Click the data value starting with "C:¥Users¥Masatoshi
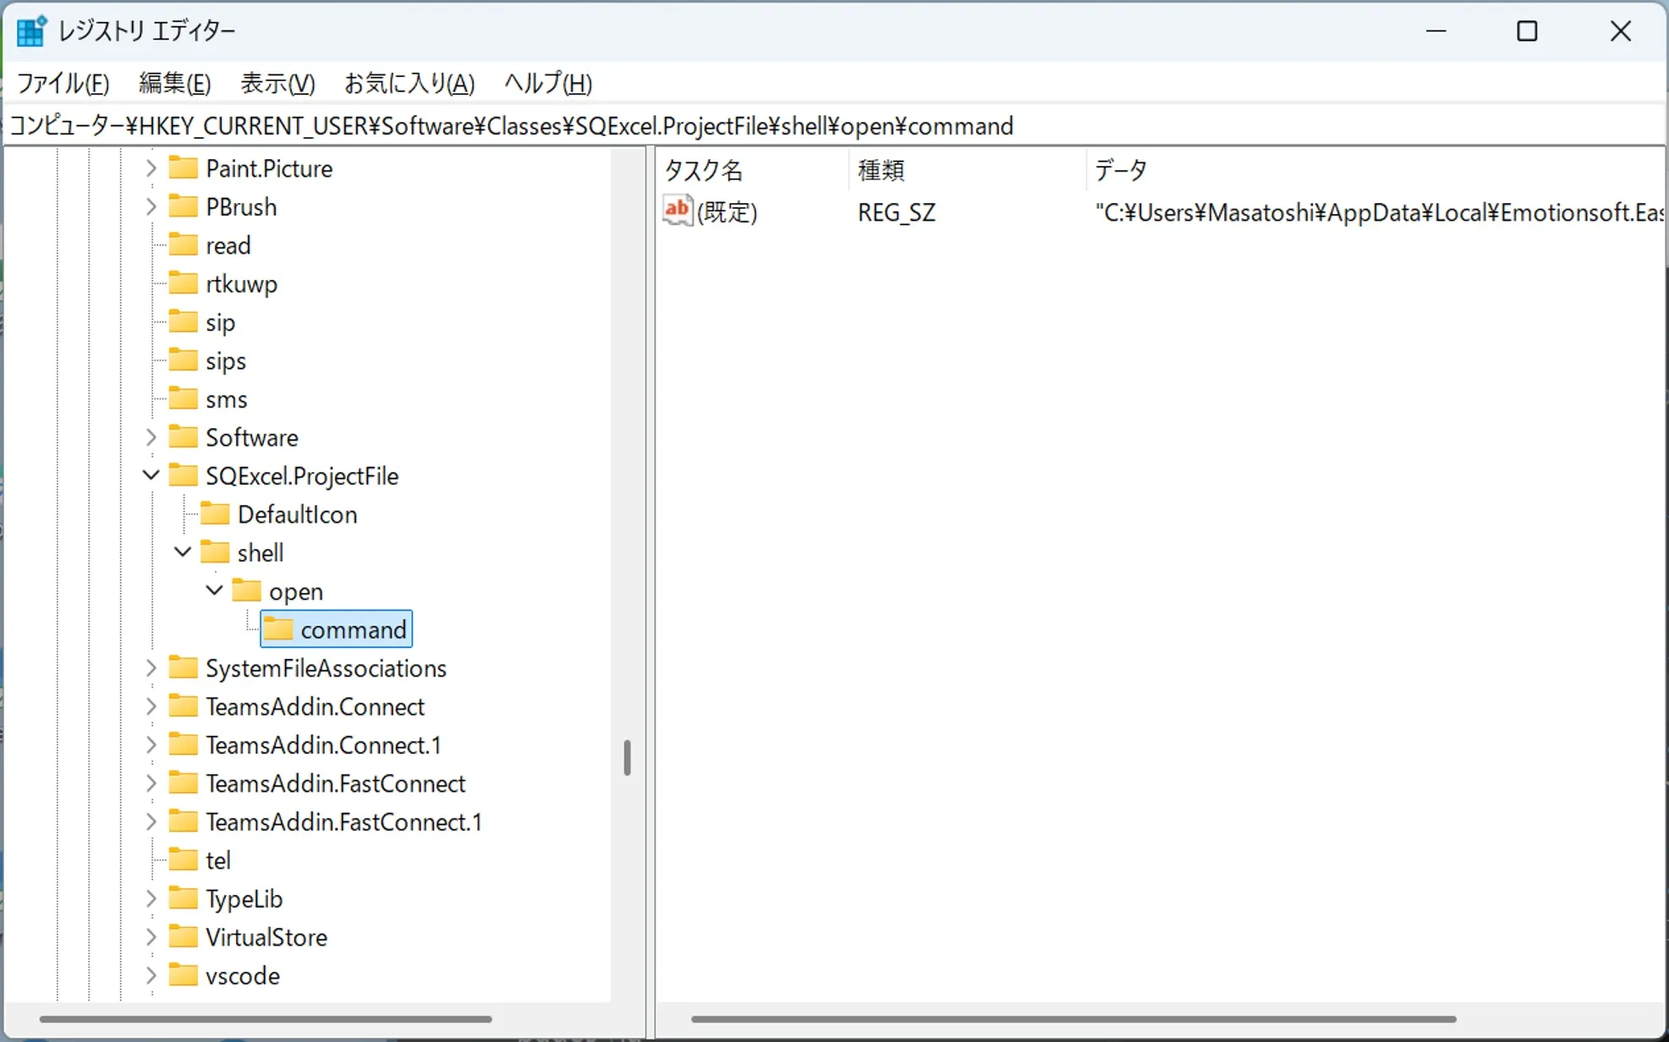The image size is (1669, 1042). click(1379, 211)
